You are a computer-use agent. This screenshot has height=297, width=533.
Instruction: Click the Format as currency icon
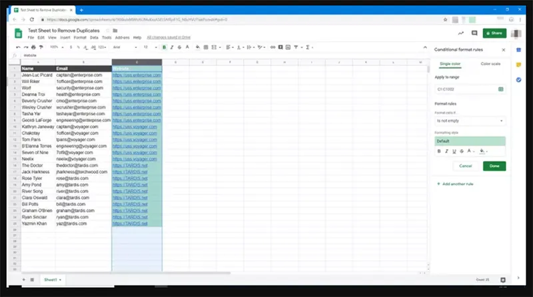(x=71, y=47)
